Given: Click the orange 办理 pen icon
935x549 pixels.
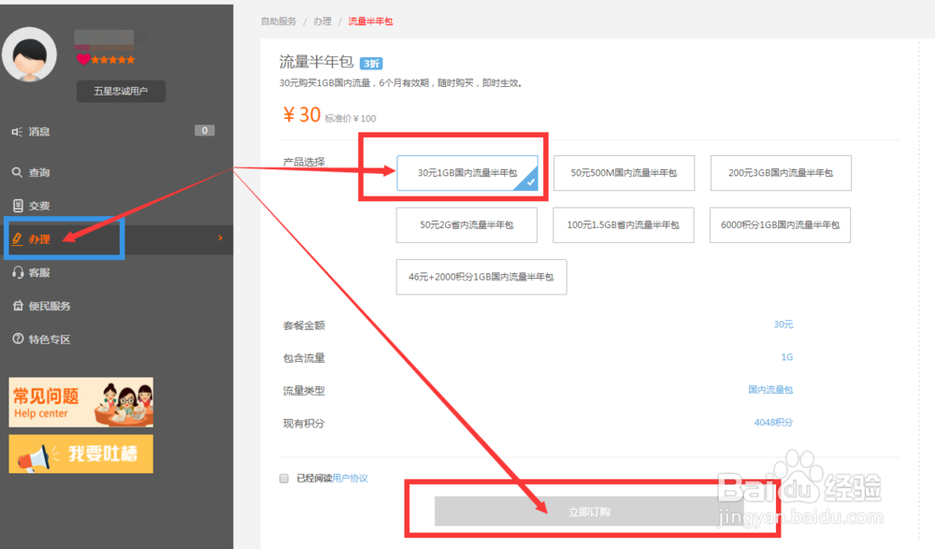Looking at the screenshot, I should 17,238.
